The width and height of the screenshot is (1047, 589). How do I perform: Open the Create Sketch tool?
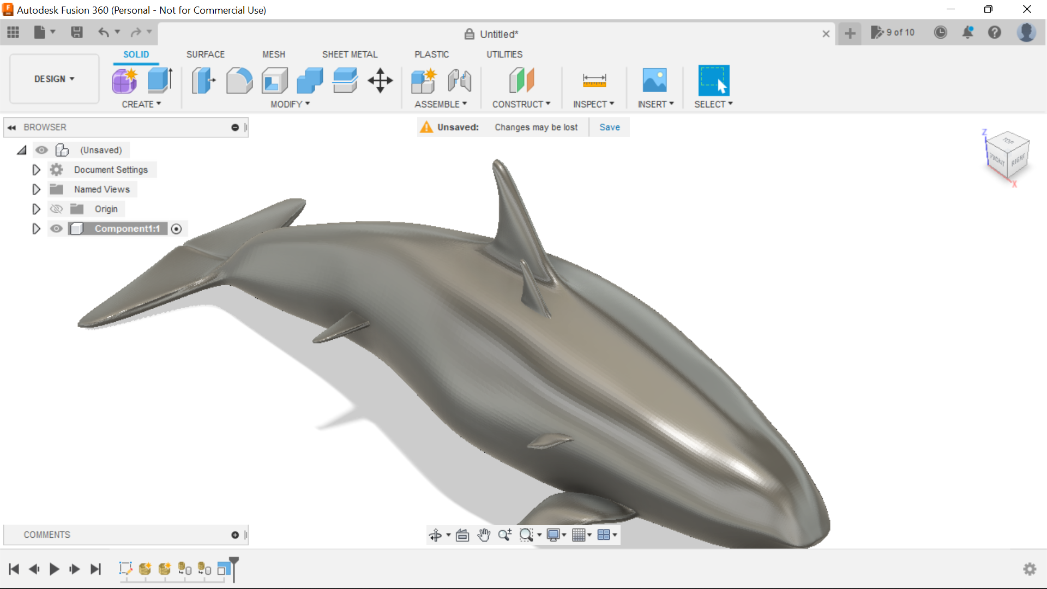[141, 104]
